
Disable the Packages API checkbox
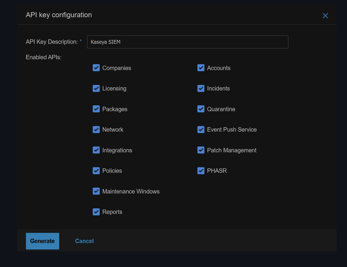(x=96, y=109)
